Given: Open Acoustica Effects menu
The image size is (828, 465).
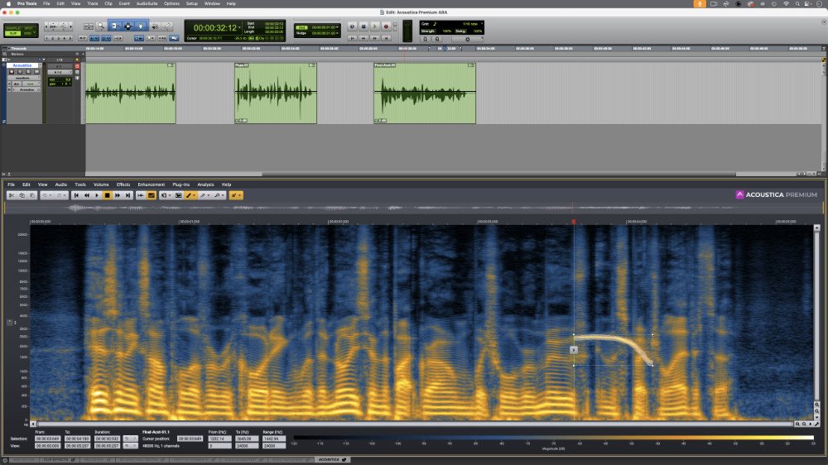Looking at the screenshot, I should point(123,185).
